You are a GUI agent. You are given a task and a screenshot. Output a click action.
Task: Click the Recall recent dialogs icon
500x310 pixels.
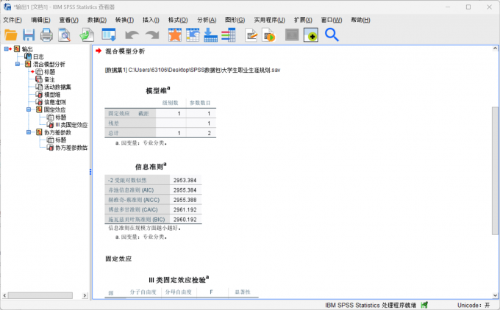109,35
